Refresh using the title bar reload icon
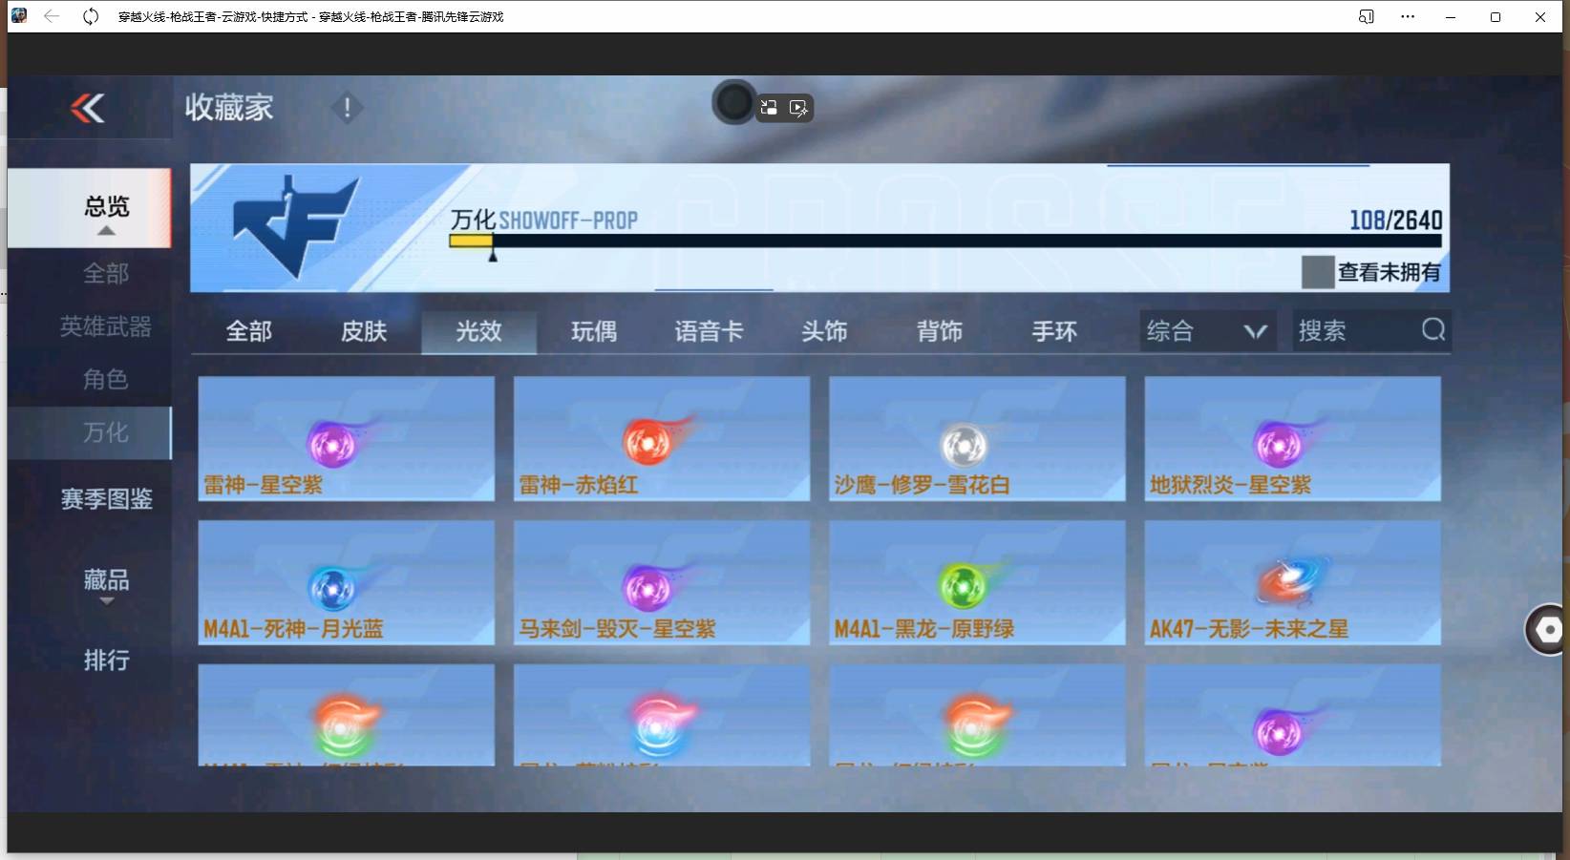The height and width of the screenshot is (860, 1570). coord(91,16)
